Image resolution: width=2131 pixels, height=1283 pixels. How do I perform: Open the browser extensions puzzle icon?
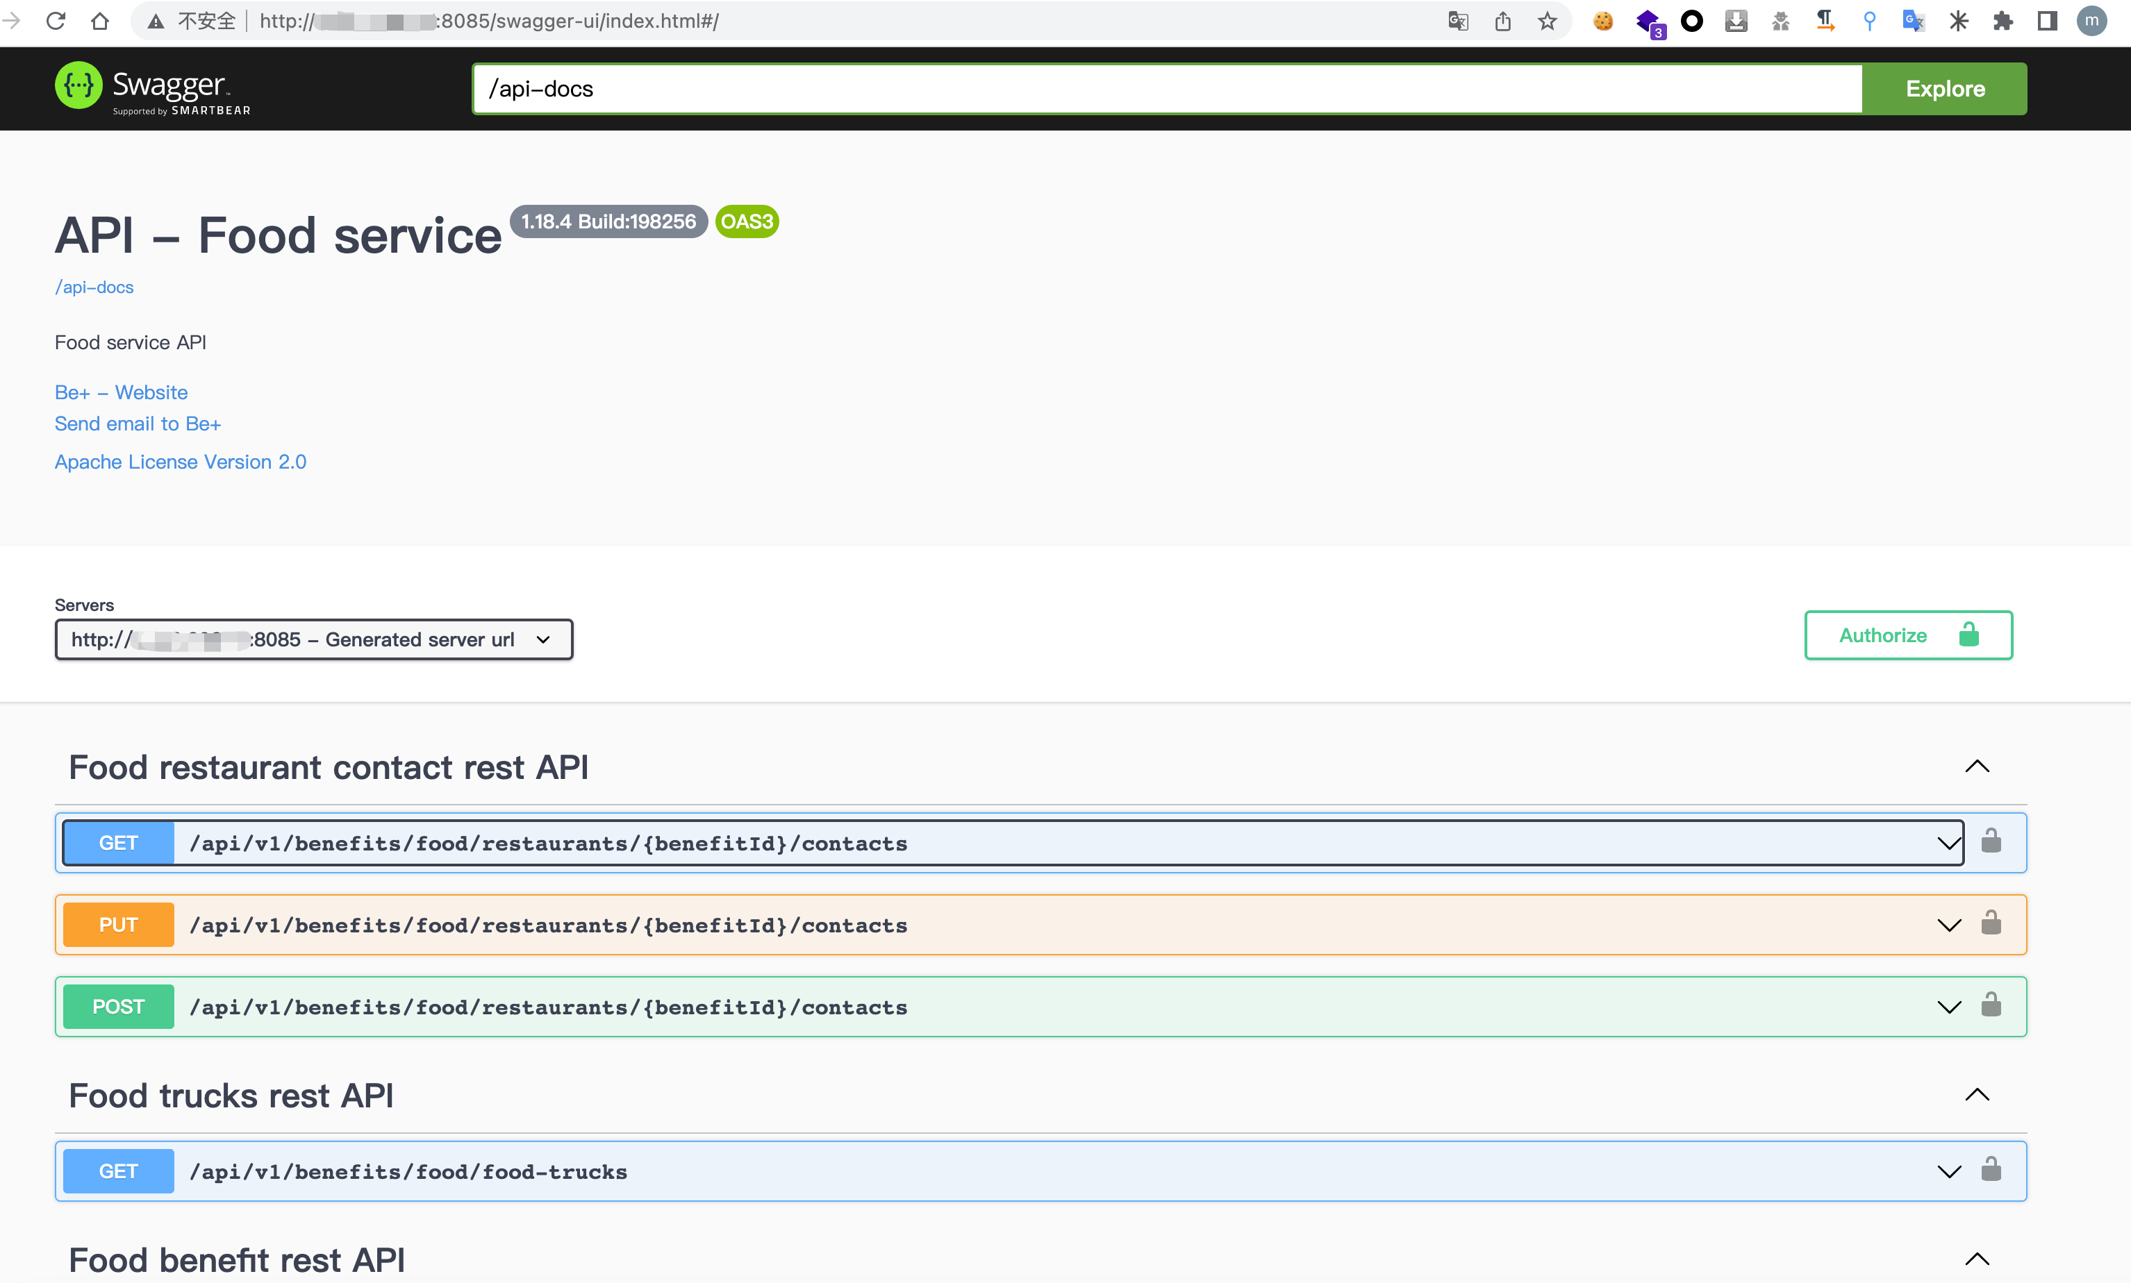tap(2003, 21)
